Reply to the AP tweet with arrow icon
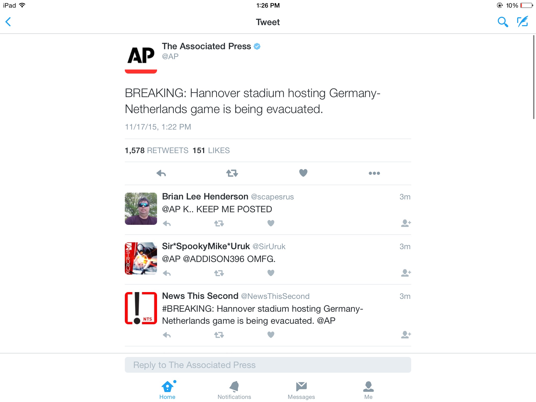The height and width of the screenshot is (402, 536). pos(161,173)
